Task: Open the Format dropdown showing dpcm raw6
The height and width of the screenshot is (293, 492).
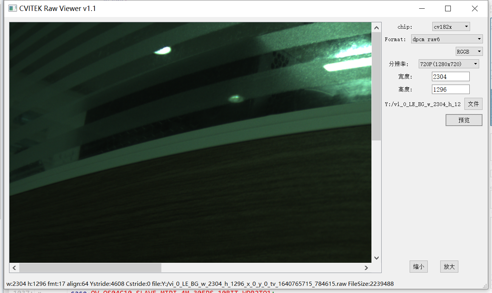Action: (447, 39)
